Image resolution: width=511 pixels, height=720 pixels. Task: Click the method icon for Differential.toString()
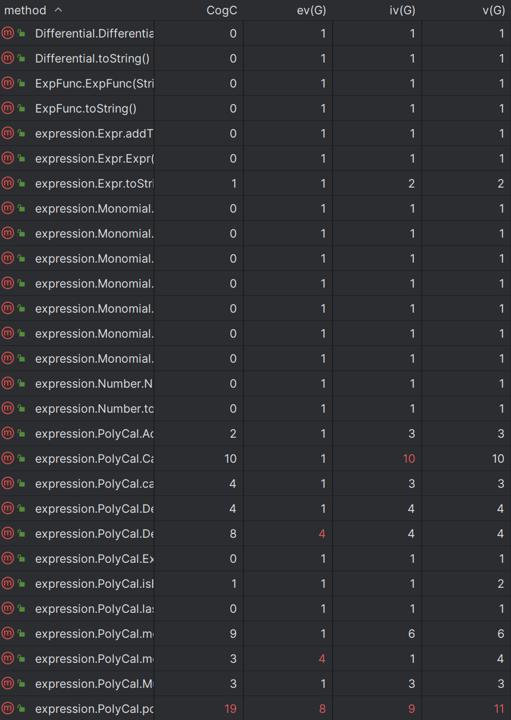click(x=8, y=58)
